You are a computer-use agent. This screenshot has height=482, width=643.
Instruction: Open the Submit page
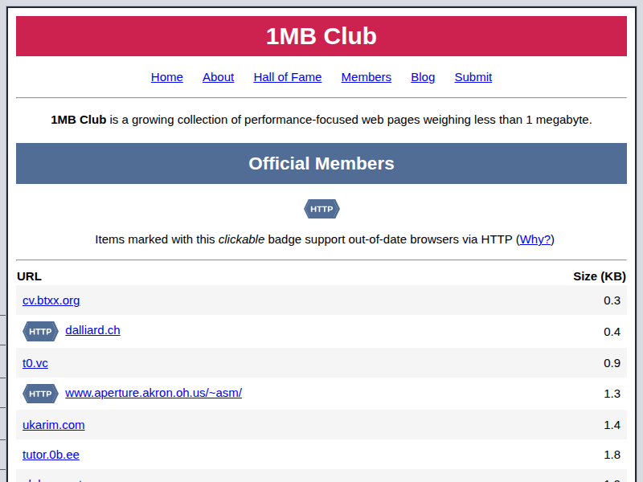pos(473,77)
